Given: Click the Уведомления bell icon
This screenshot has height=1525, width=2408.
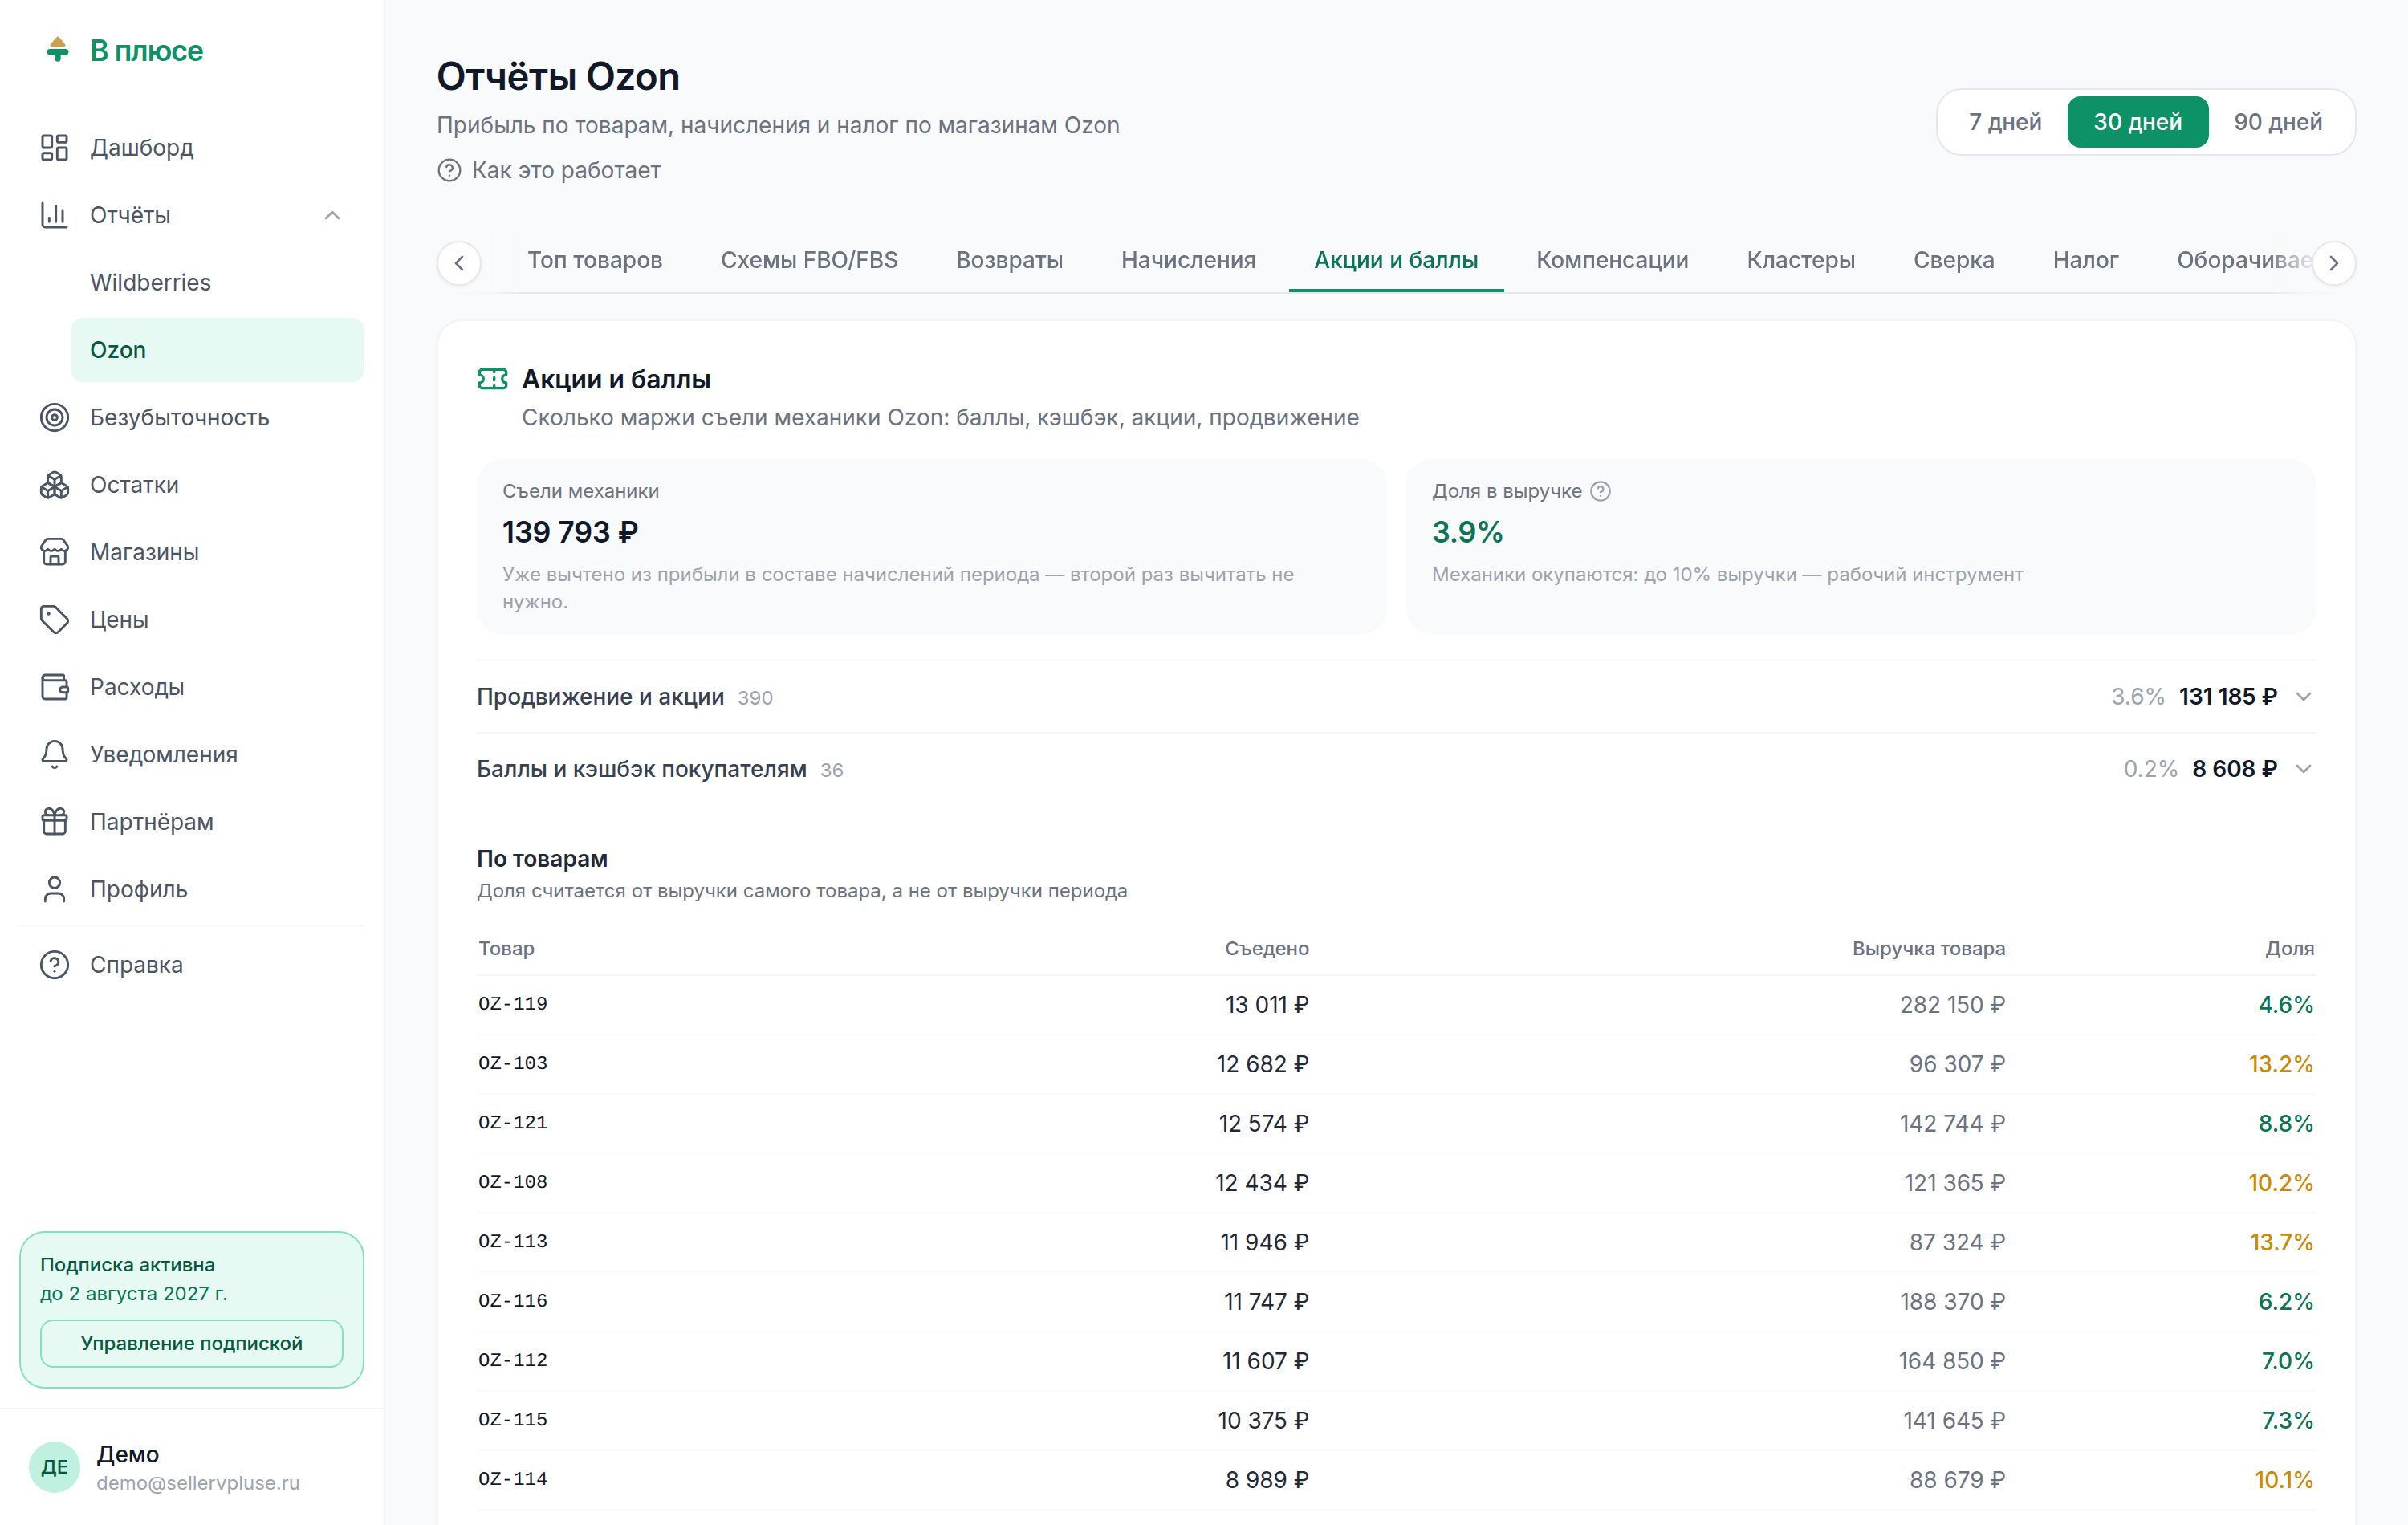Looking at the screenshot, I should tap(54, 754).
